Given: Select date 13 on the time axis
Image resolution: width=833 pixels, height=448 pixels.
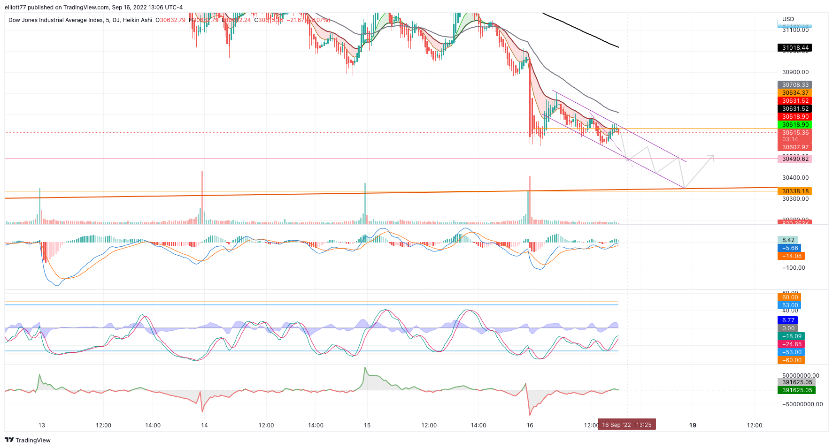Looking at the screenshot, I should [42, 425].
